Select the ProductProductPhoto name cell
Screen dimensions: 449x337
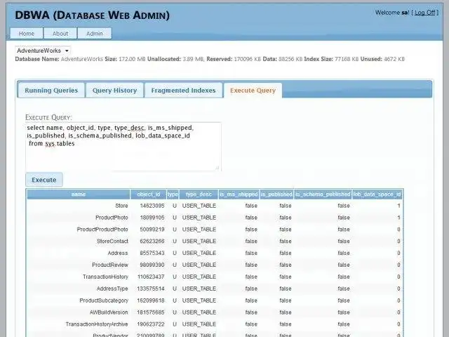click(102, 230)
